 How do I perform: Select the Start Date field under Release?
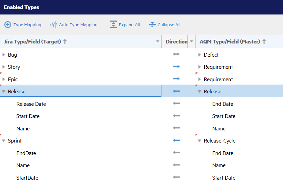[x=28, y=116]
